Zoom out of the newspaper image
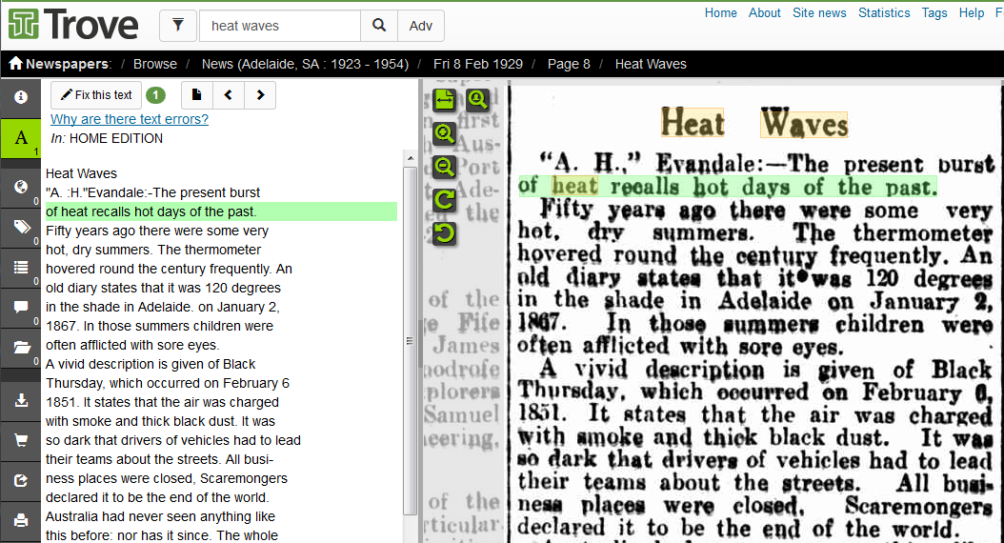 [444, 167]
